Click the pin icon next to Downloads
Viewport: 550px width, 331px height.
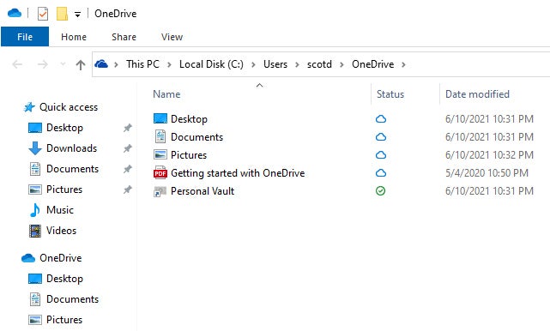pyautogui.click(x=128, y=148)
